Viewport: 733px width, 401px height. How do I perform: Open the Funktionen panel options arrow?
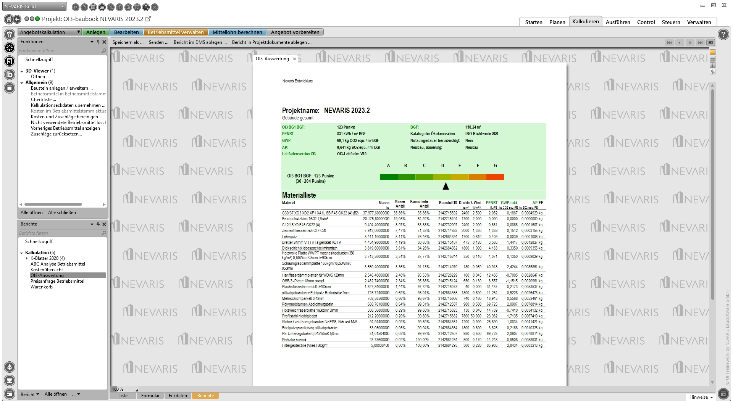(x=92, y=42)
